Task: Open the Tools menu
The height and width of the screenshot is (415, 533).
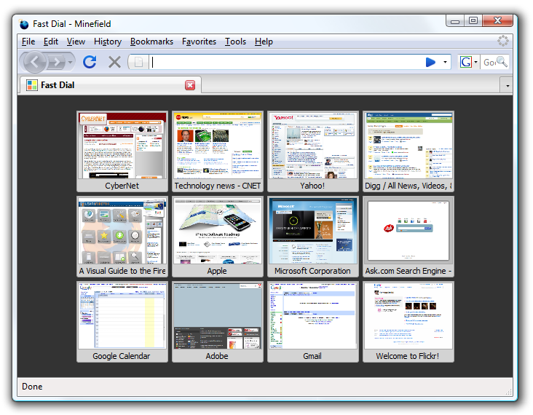Action: click(235, 41)
